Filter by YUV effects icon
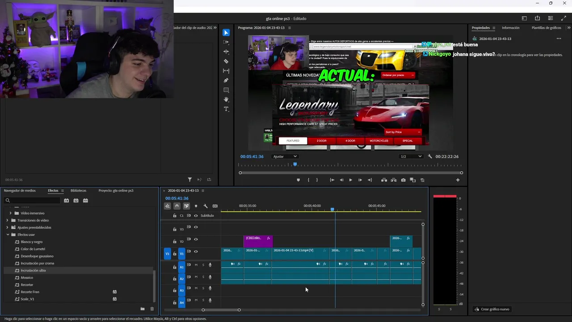Viewport: 572px width, 322px height. point(85,201)
